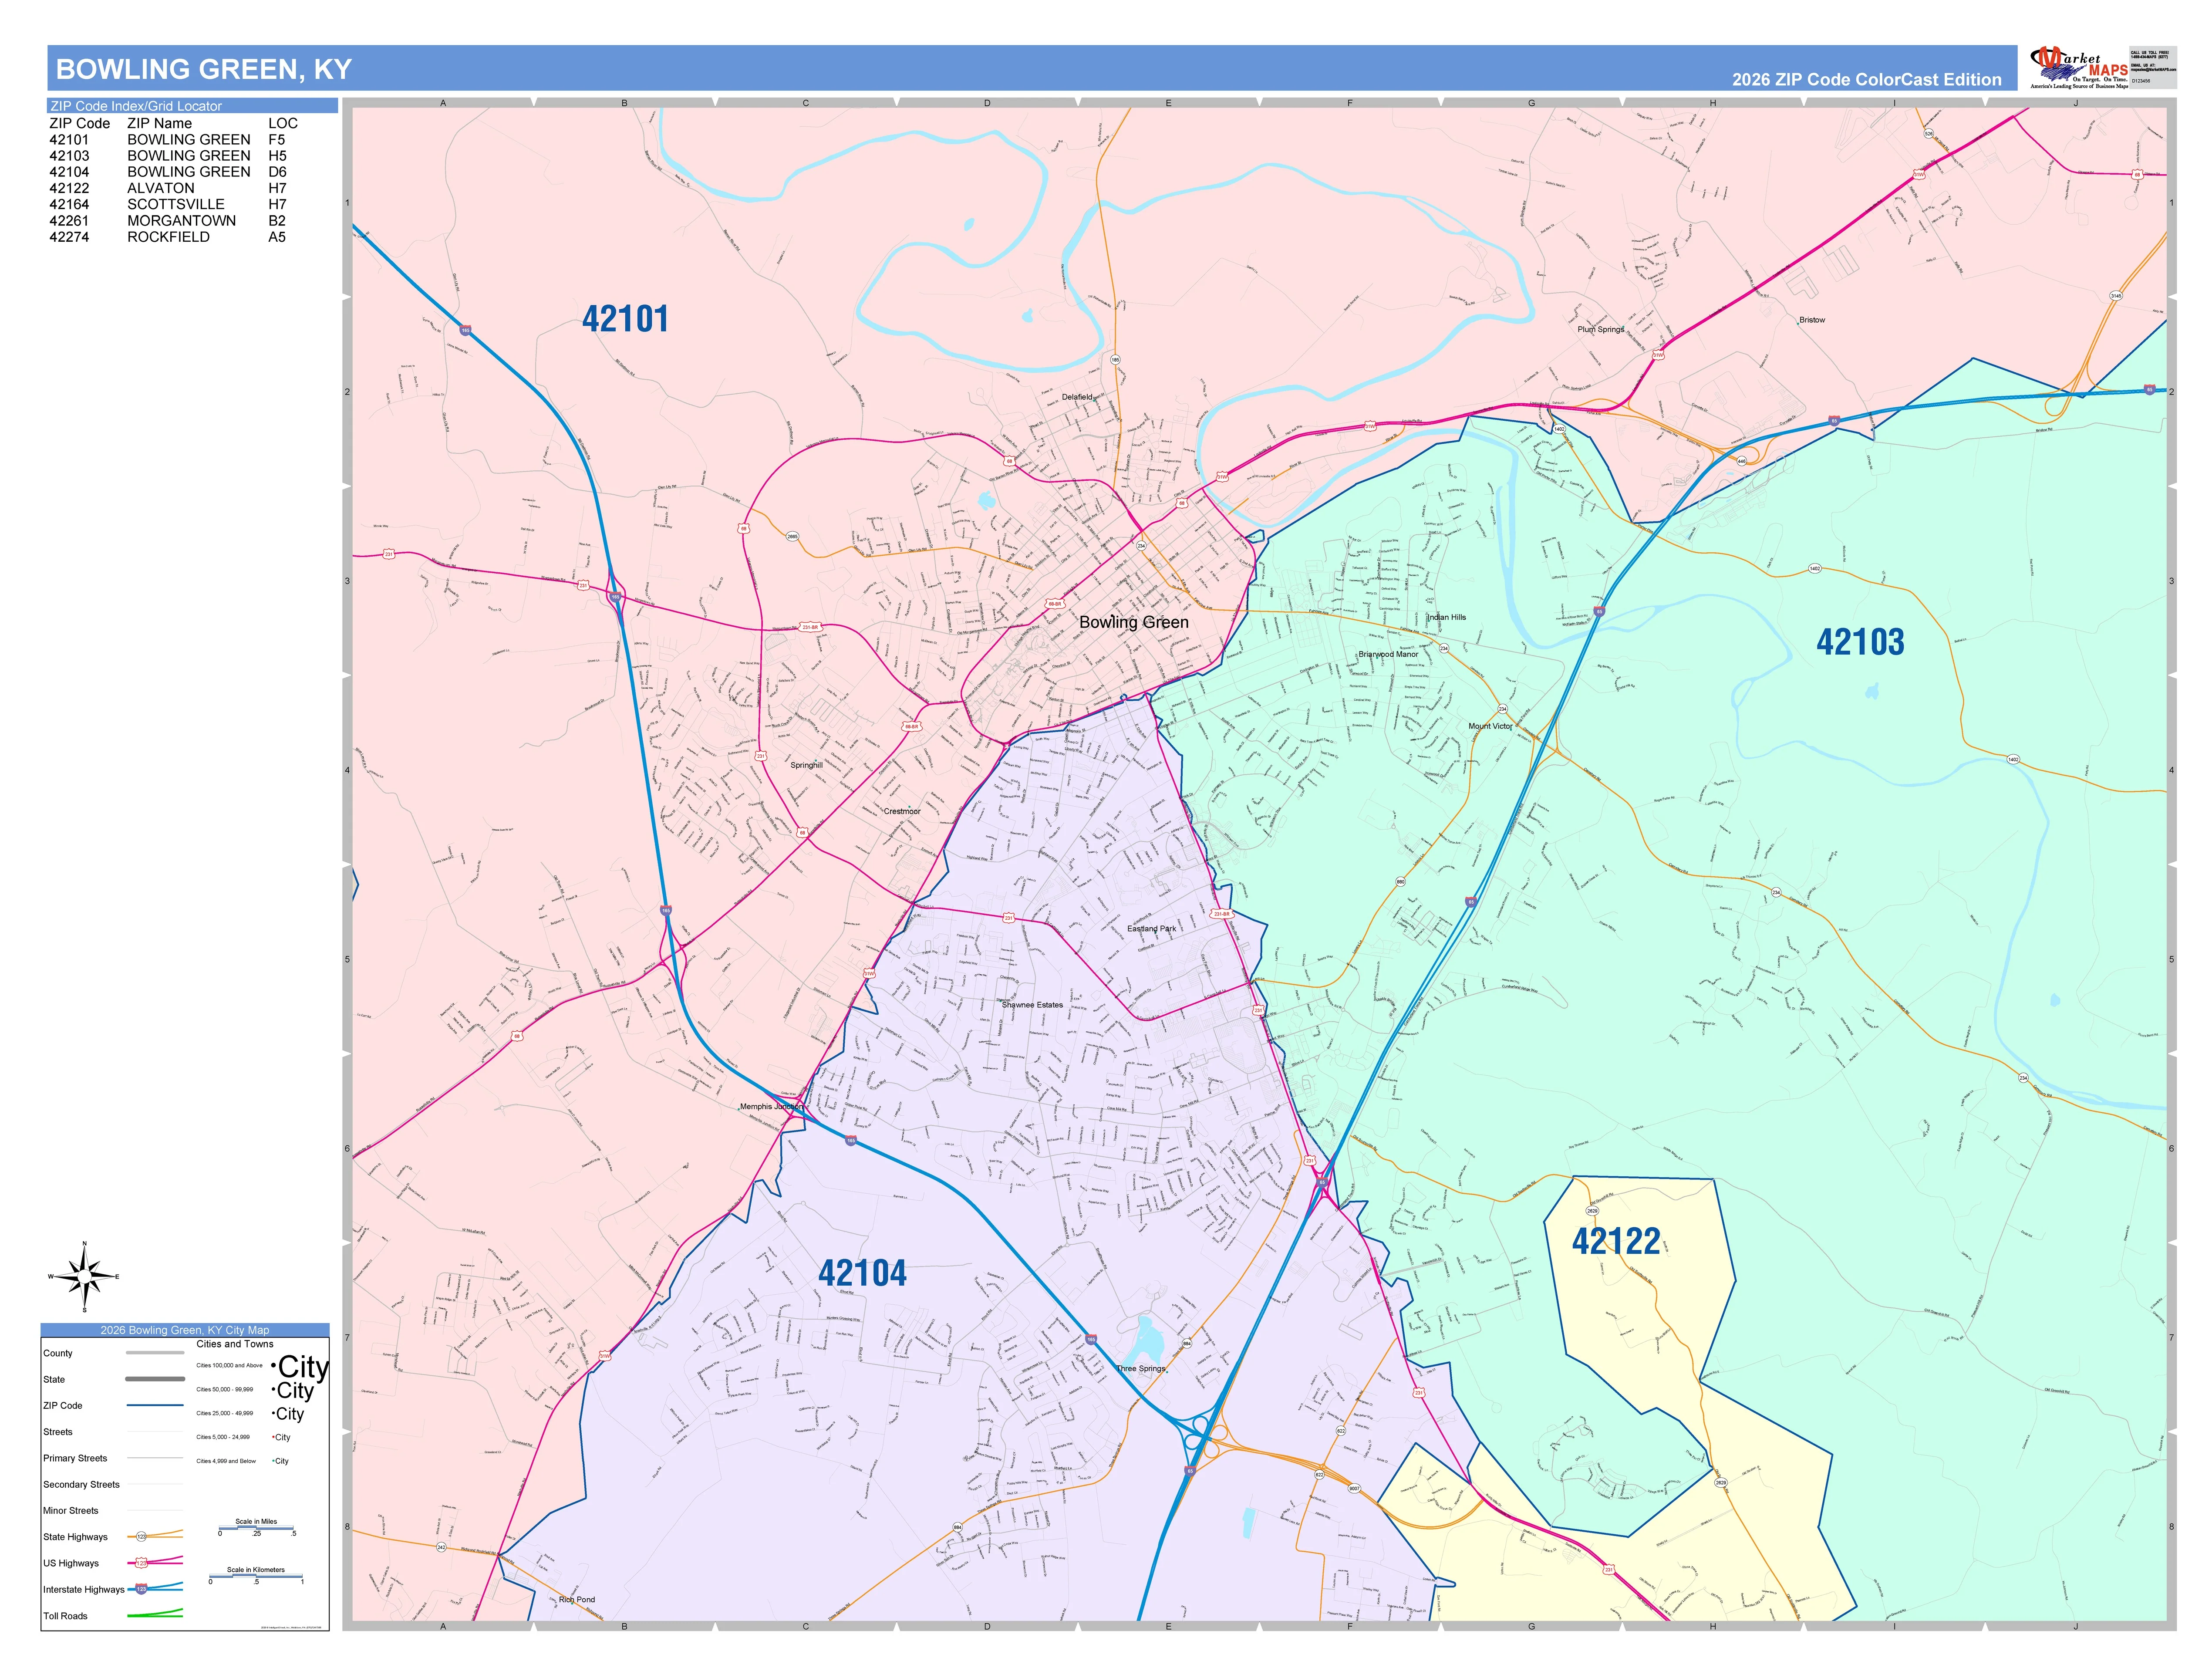Click the Toll Roads green legend line

click(155, 1613)
